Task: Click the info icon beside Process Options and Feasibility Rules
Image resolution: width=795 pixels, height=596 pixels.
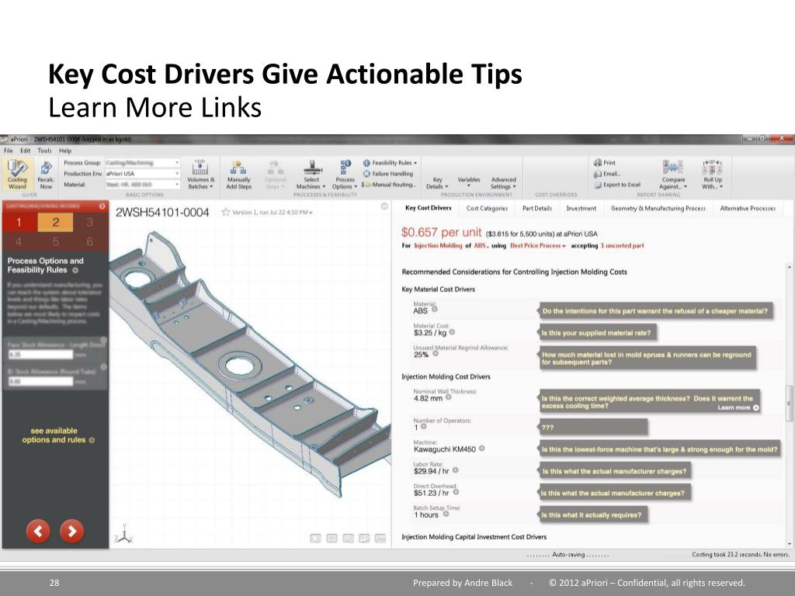Action: (x=75, y=271)
